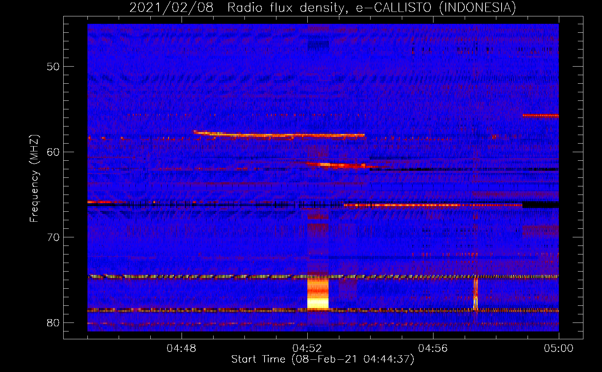602x372 pixels.
Task: Click the short red band at 56 MHz near 05:00
Action: click(541, 116)
